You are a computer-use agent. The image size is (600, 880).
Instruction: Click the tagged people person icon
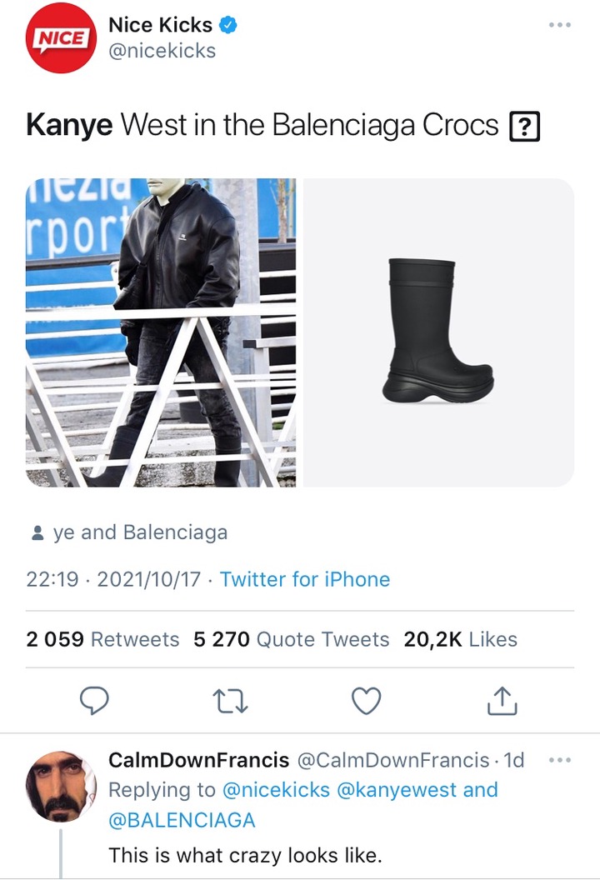(37, 532)
